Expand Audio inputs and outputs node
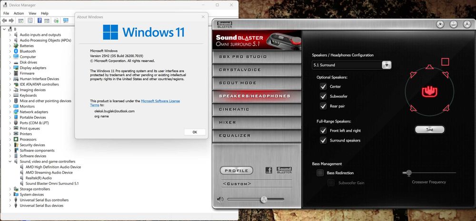The image size is (476, 221). click(x=10, y=35)
